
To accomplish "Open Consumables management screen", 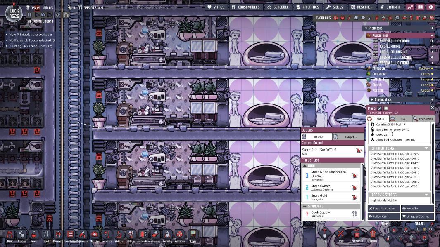I will (x=246, y=7).
